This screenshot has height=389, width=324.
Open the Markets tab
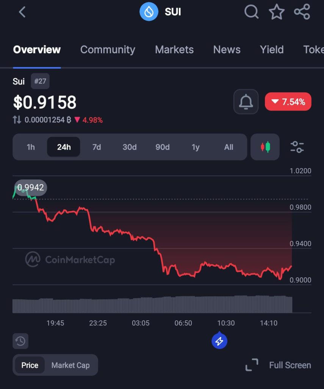point(174,50)
